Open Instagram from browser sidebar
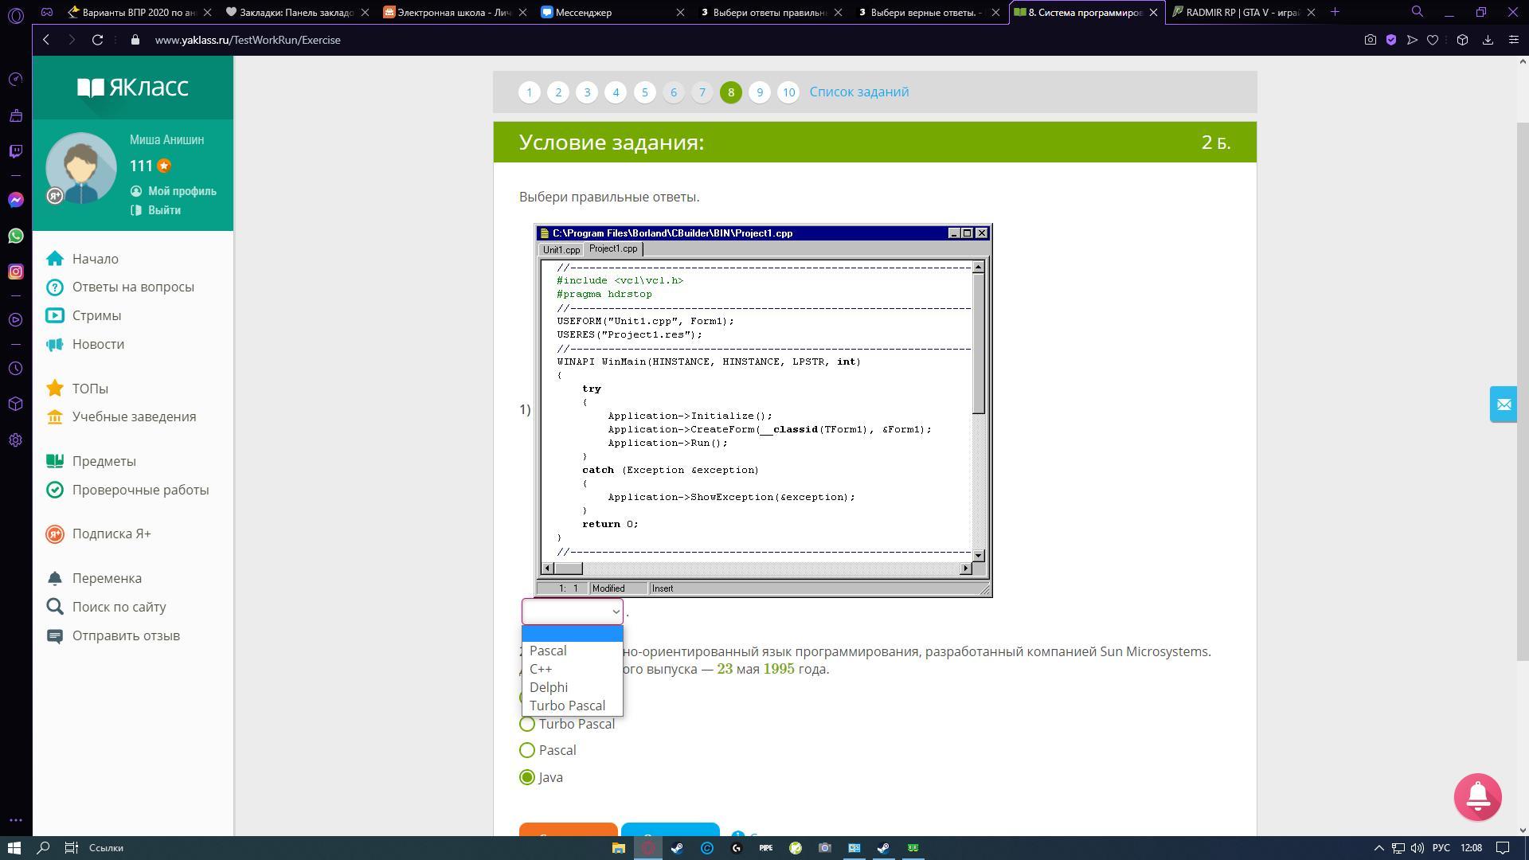The height and width of the screenshot is (860, 1529). pos(16,272)
